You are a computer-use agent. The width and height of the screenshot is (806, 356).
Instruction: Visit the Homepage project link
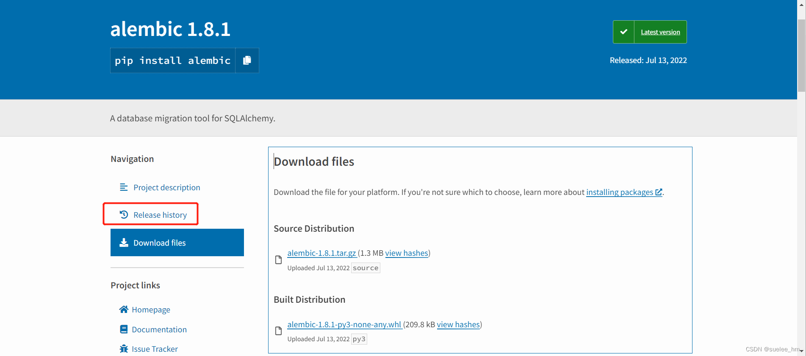[x=151, y=309]
